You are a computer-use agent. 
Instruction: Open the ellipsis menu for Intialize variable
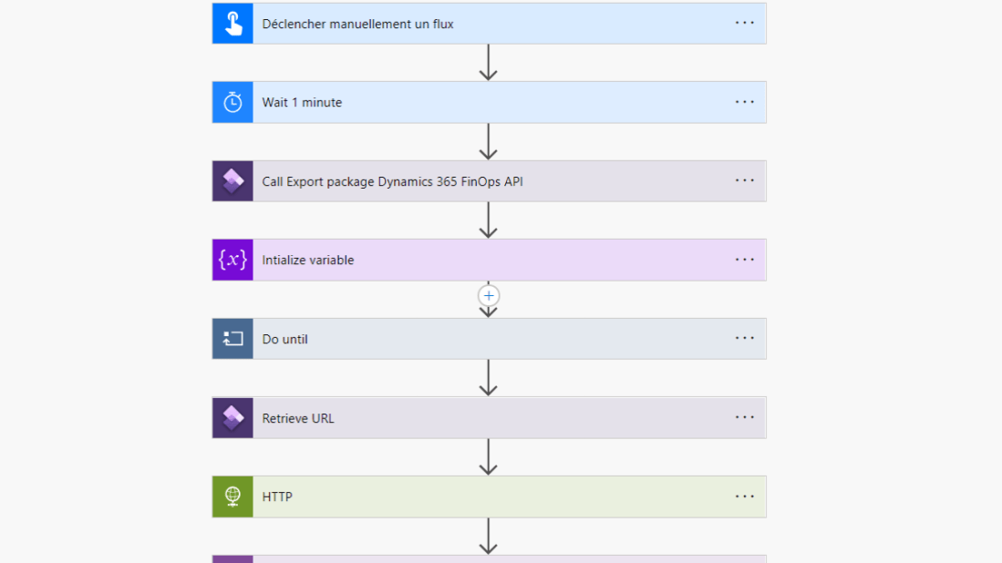pos(745,260)
